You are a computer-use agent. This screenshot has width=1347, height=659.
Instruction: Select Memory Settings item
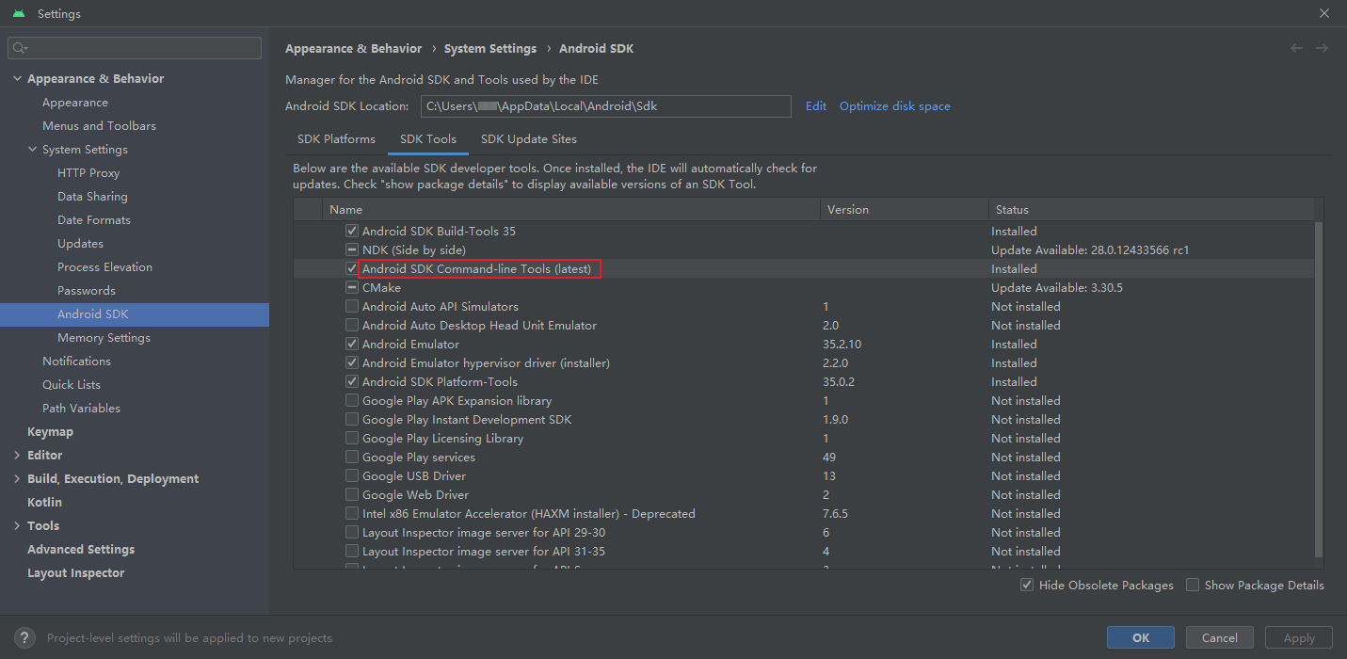[104, 337]
